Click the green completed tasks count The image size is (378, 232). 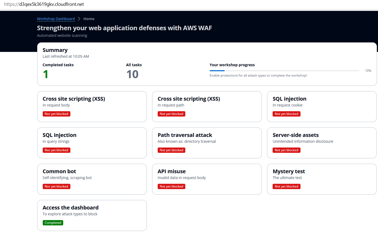click(46, 74)
